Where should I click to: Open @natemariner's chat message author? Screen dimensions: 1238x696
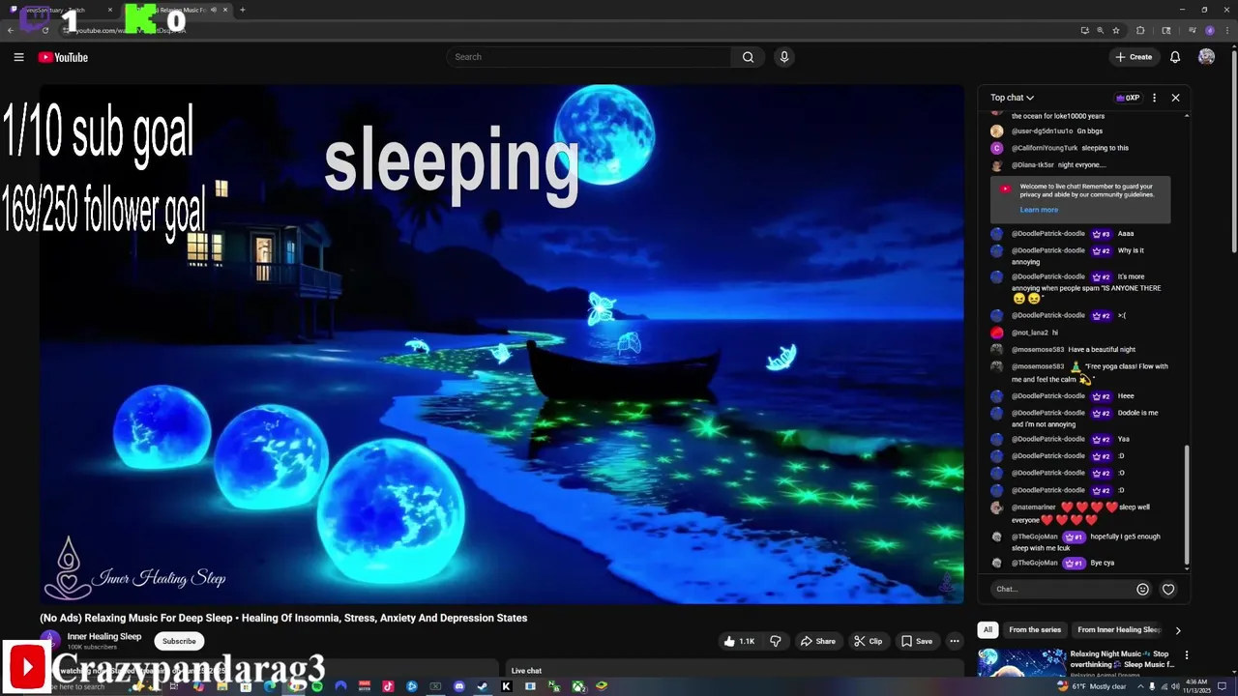1033,507
